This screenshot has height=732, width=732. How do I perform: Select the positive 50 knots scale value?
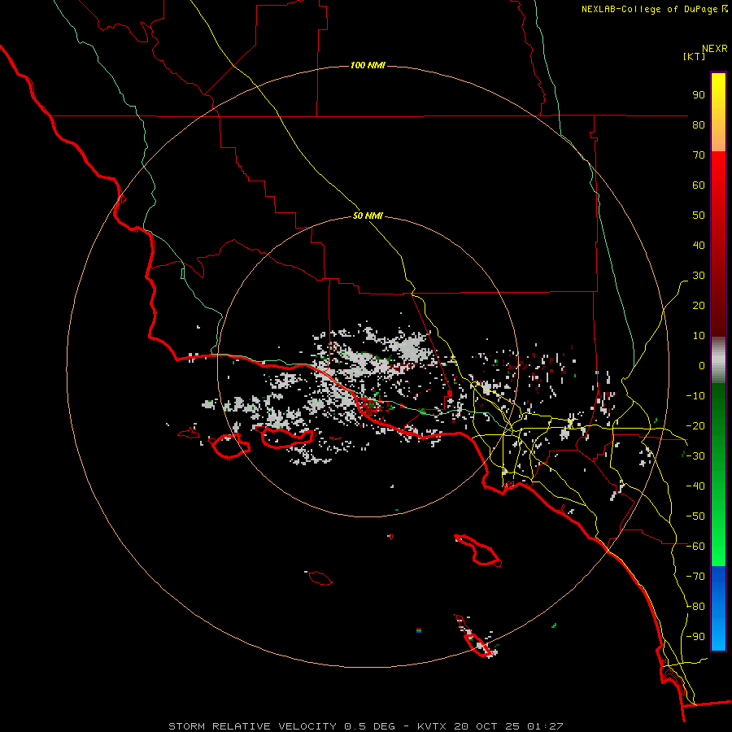coord(699,216)
